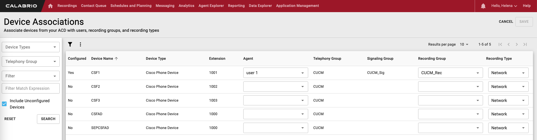This screenshot has height=140, width=537.
Task: Click the Filter Match Expression field
Action: (31, 88)
